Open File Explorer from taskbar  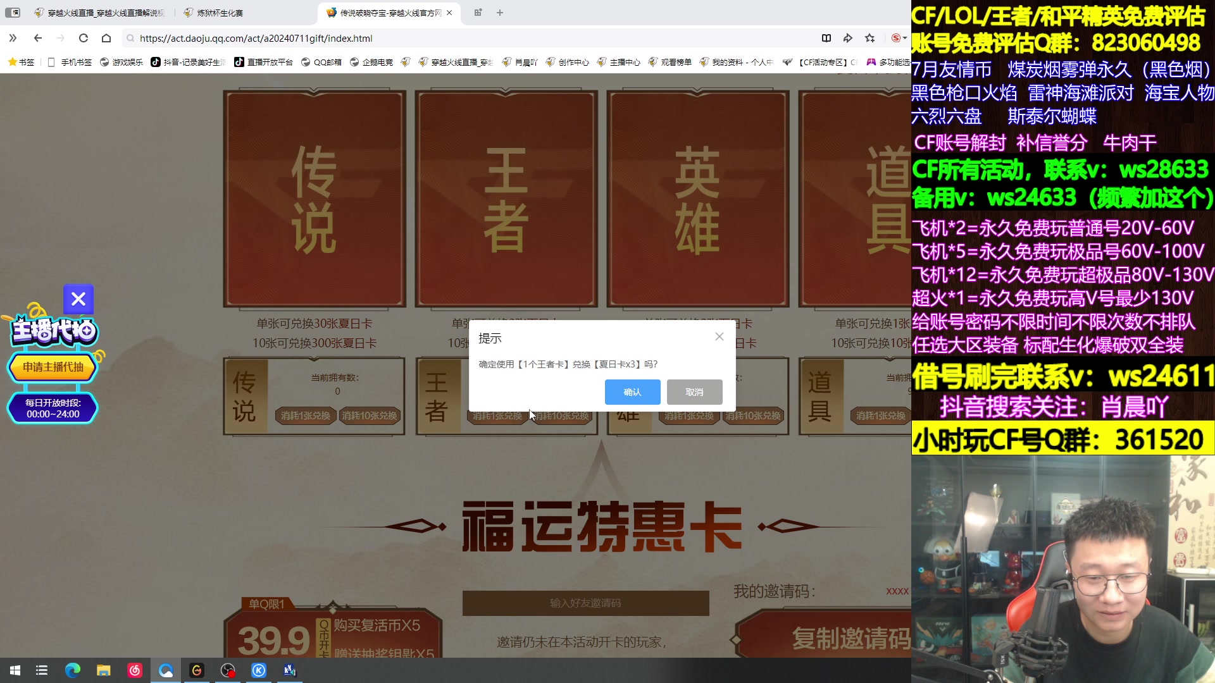pos(104,670)
